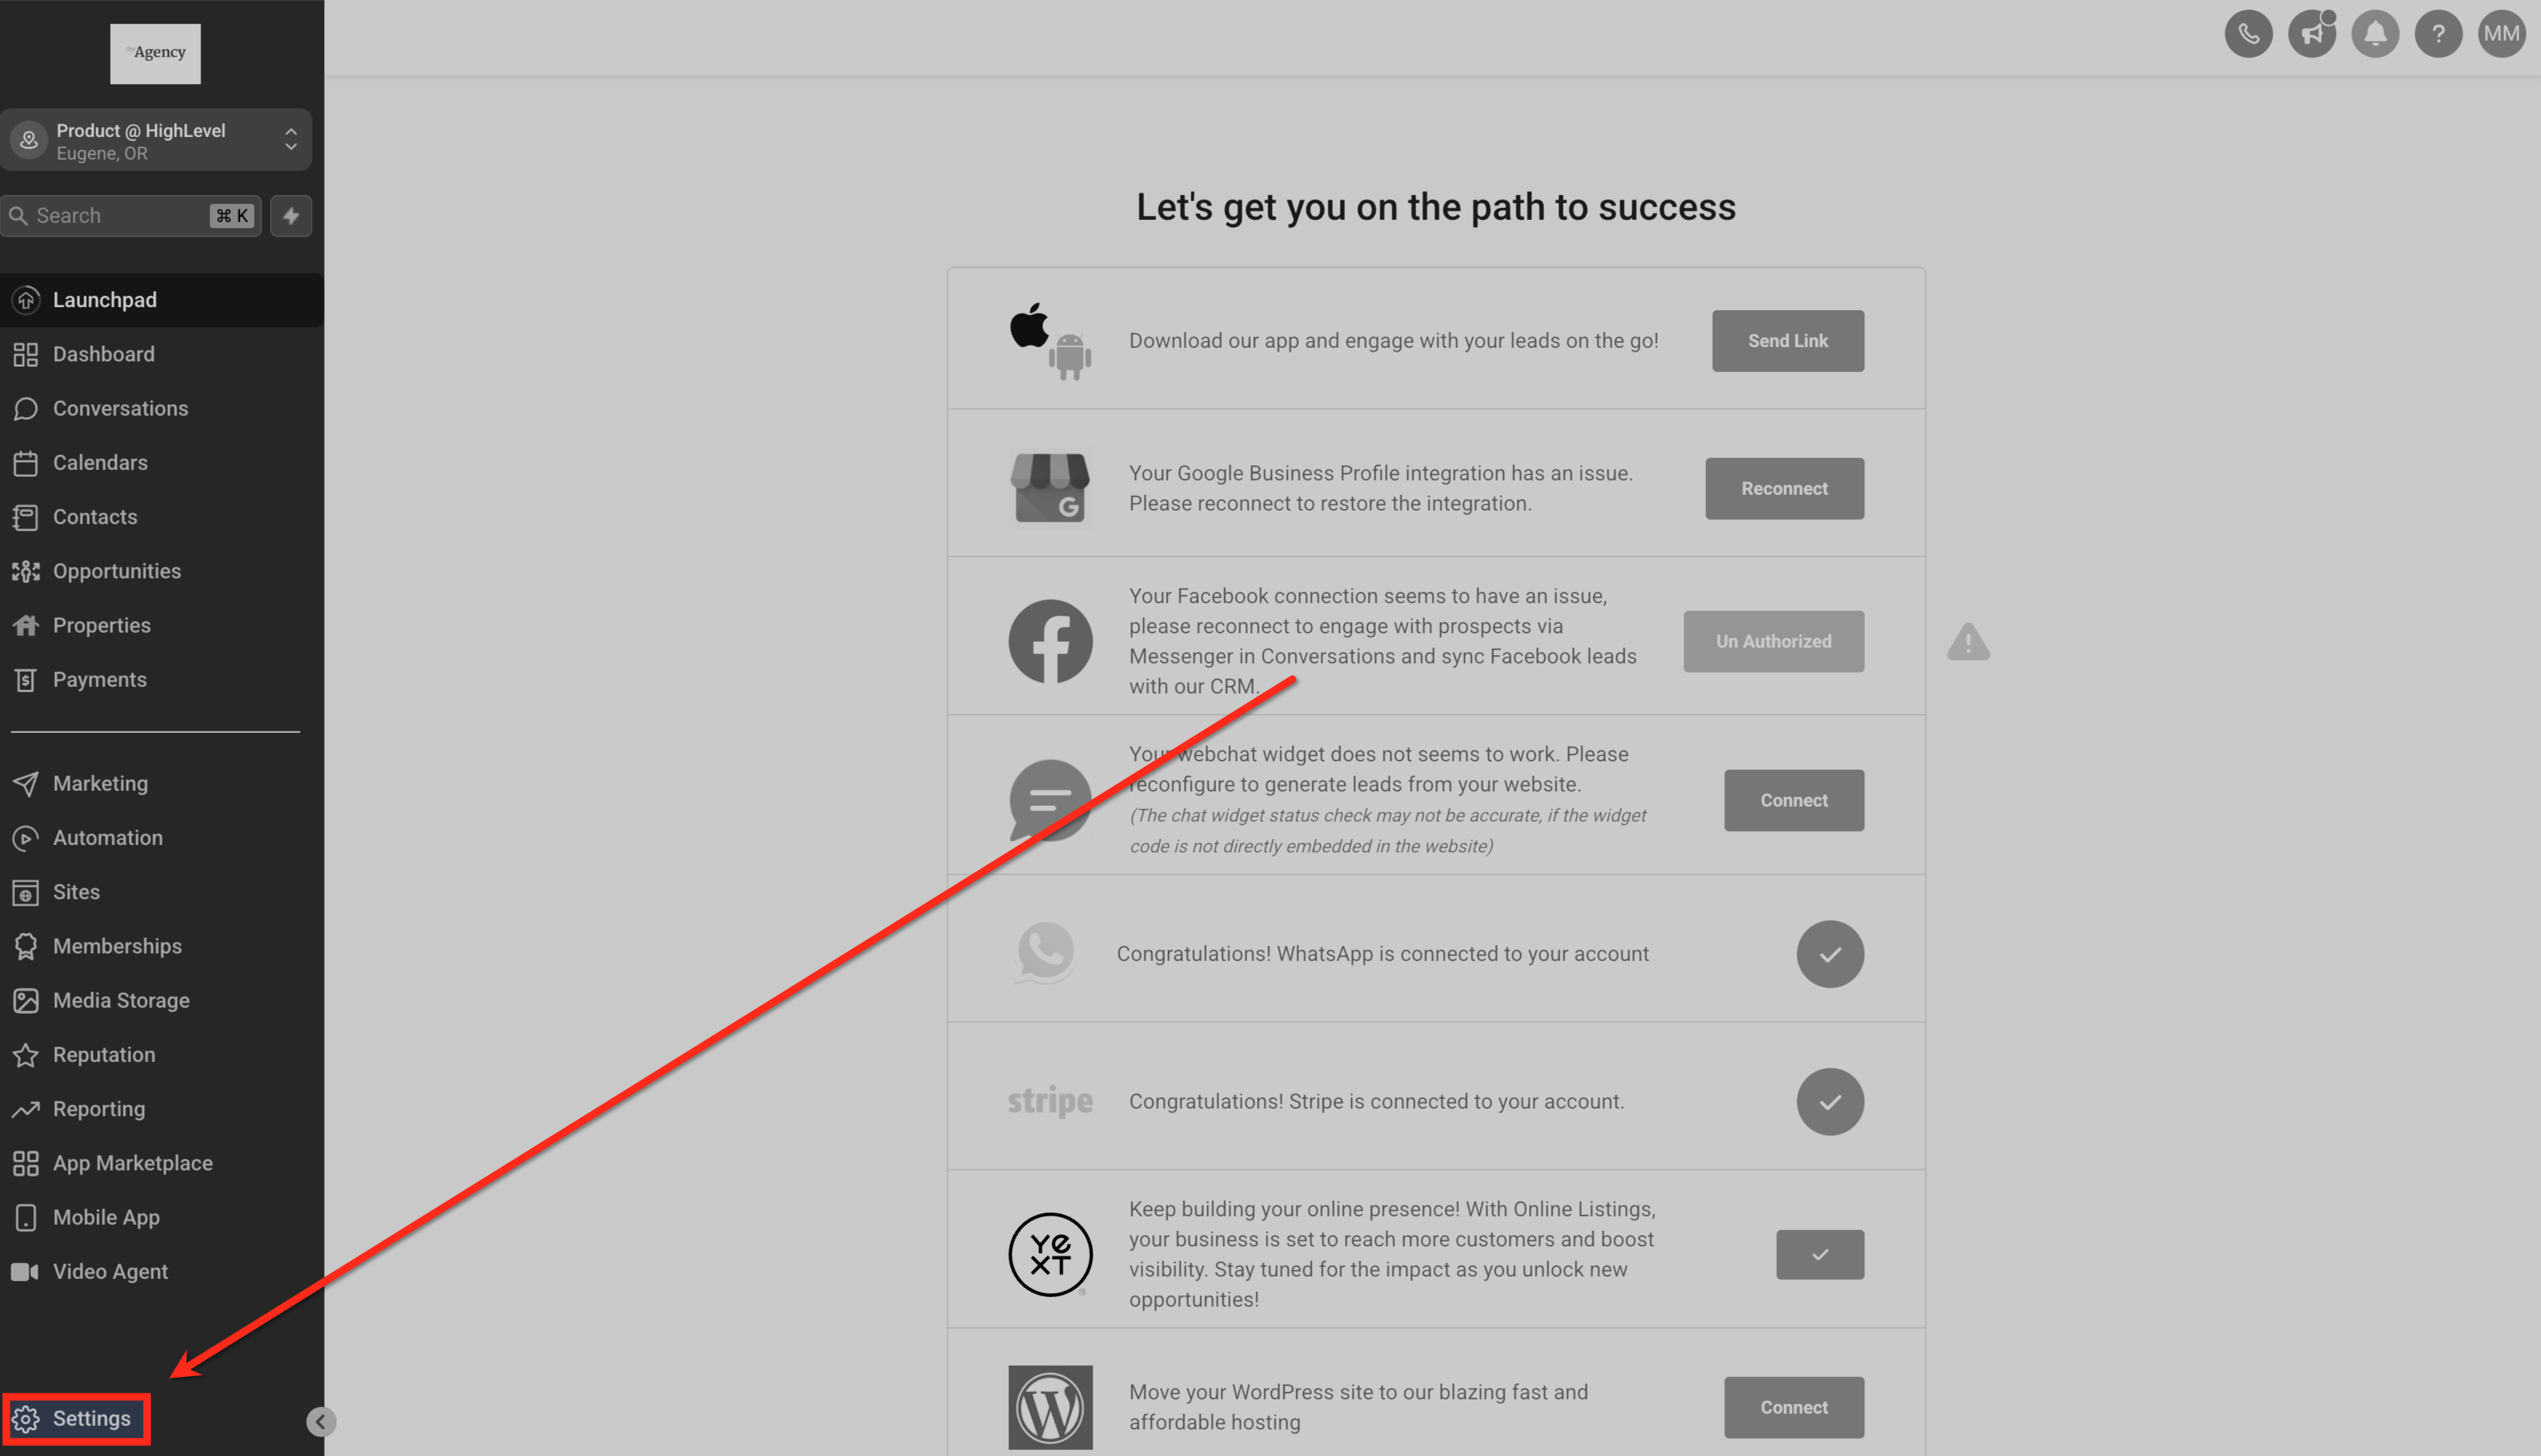Click the Stripe connected checkmark circle
Viewport: 2541px width, 1456px height.
click(1830, 1102)
